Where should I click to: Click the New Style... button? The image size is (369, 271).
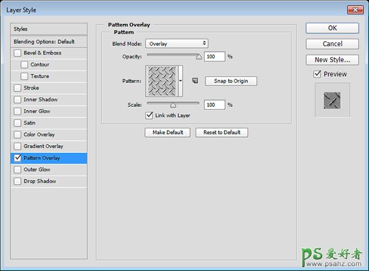pyautogui.click(x=332, y=60)
